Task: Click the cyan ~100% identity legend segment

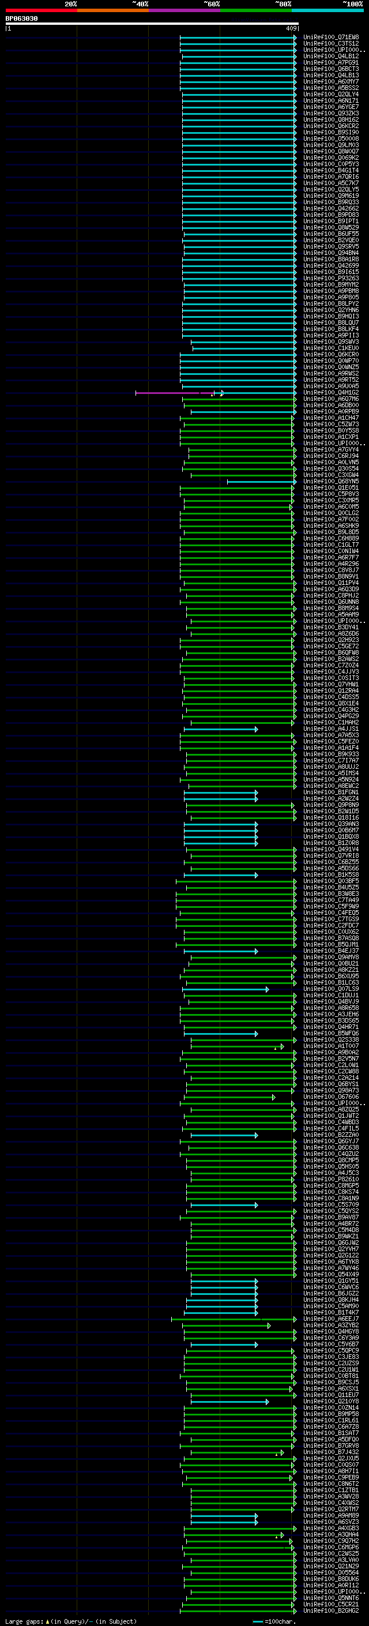Action: click(327, 10)
